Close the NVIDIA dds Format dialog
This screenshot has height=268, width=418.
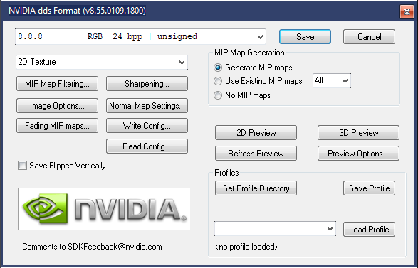[407, 11]
